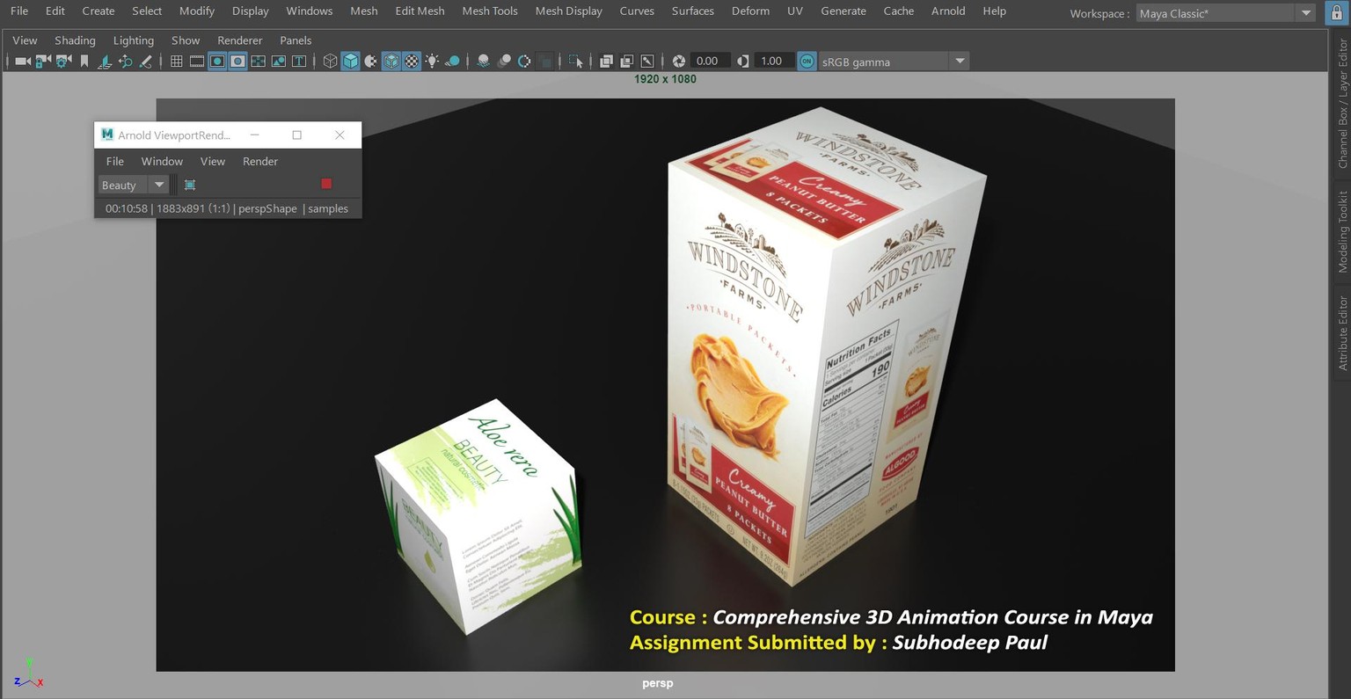Image resolution: width=1351 pixels, height=699 pixels.
Task: Click the Gamma icon beside 1.00
Action: 743,61
